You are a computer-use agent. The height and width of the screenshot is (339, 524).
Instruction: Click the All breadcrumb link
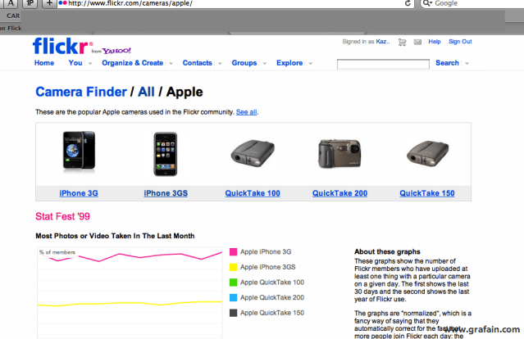click(146, 92)
